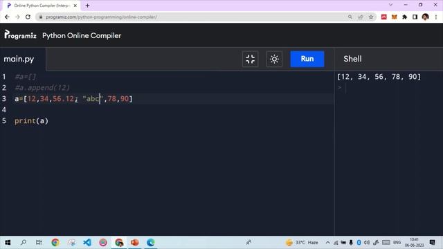
Task: Open Visual Studio Code from the taskbar
Action: click(x=87, y=242)
